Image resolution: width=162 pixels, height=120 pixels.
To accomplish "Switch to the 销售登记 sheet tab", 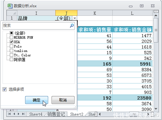I will (56, 114).
